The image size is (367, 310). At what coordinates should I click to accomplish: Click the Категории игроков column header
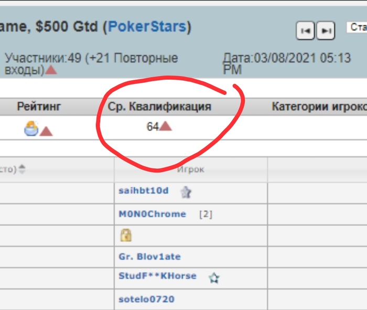pos(319,106)
